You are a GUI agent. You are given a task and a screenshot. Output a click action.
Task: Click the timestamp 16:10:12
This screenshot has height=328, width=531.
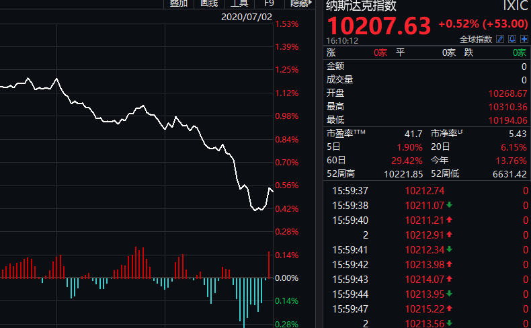click(x=342, y=41)
